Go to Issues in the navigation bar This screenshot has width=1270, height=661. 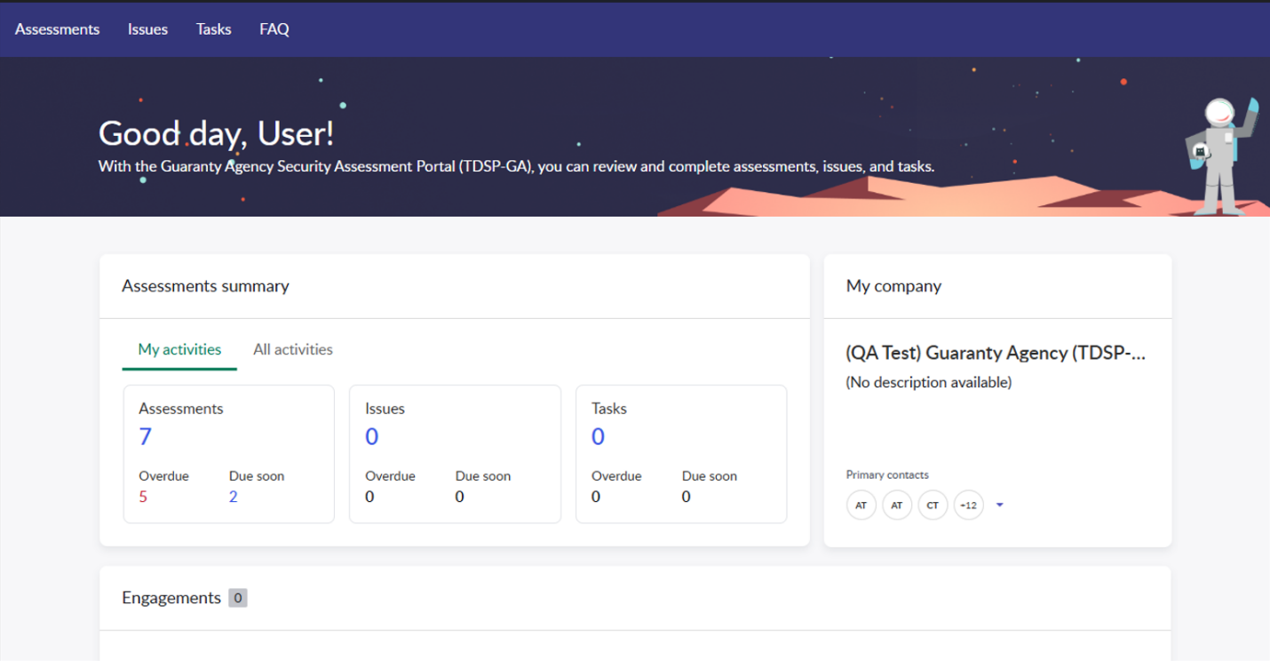coord(147,29)
